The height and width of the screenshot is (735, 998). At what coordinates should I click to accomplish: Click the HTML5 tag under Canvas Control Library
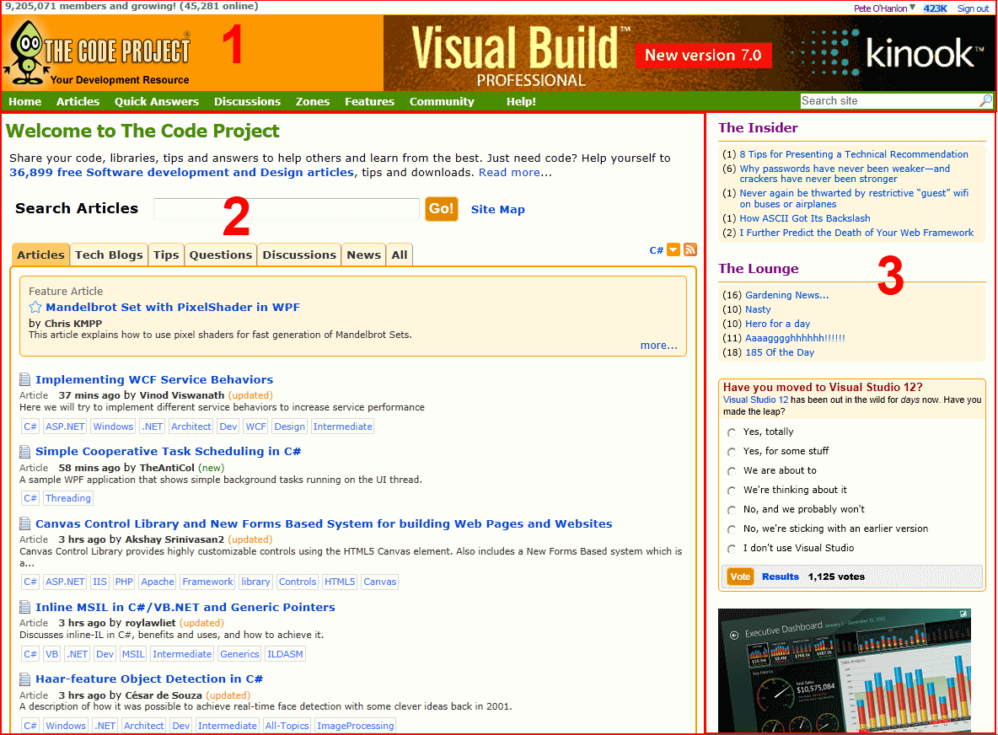[x=340, y=582]
